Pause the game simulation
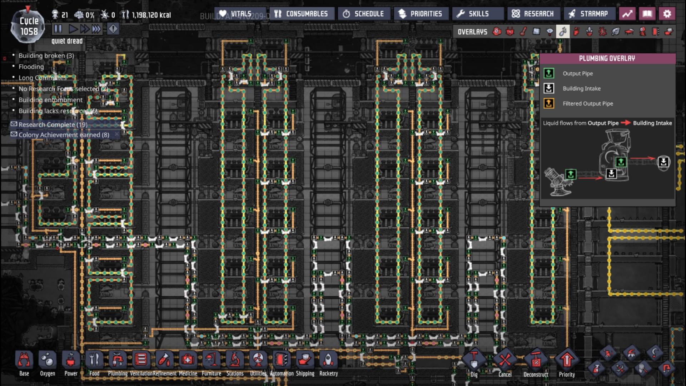 (x=58, y=29)
